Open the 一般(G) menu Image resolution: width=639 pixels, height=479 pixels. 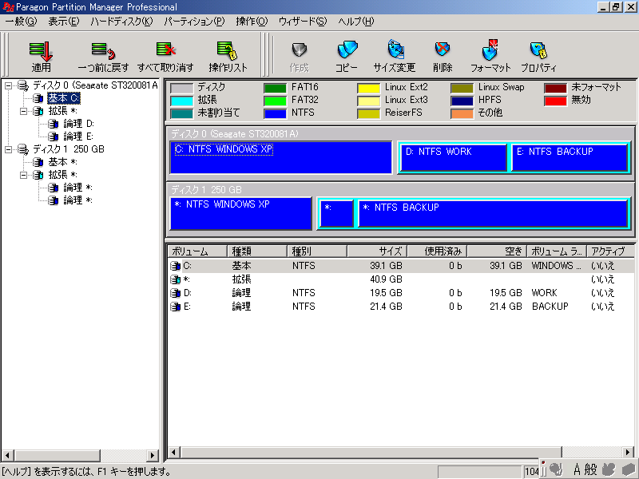(21, 22)
